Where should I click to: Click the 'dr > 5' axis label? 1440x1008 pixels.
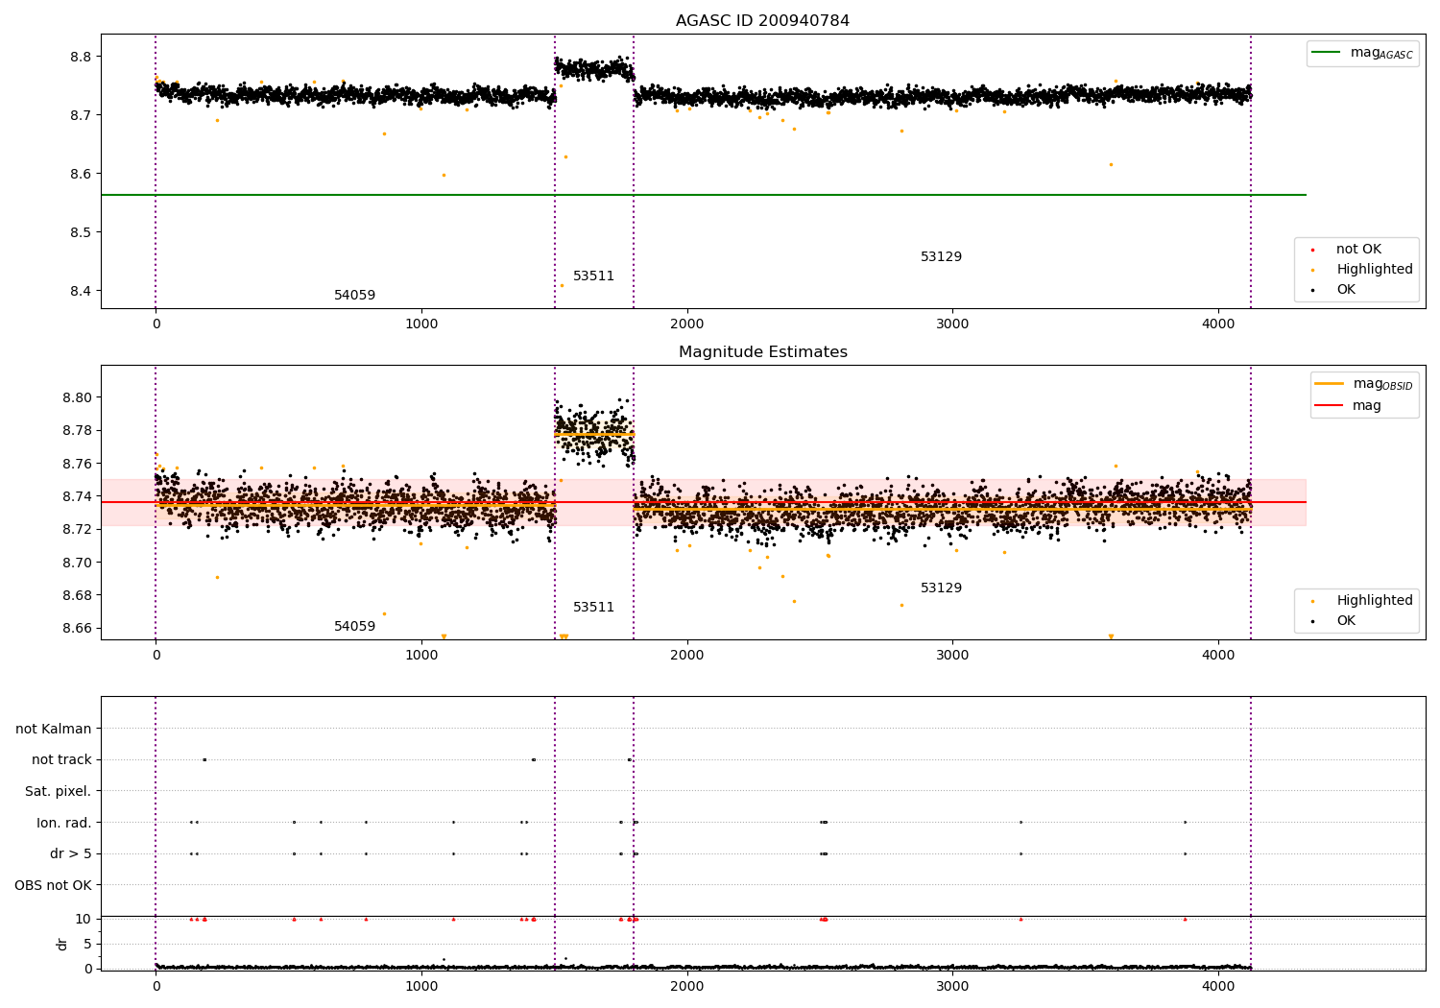click(71, 854)
